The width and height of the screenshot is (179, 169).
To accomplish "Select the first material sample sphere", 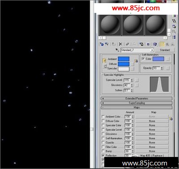I will (110, 25).
